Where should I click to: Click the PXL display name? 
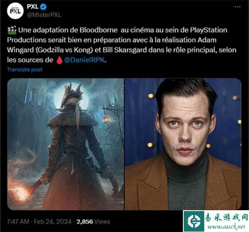(x=33, y=7)
